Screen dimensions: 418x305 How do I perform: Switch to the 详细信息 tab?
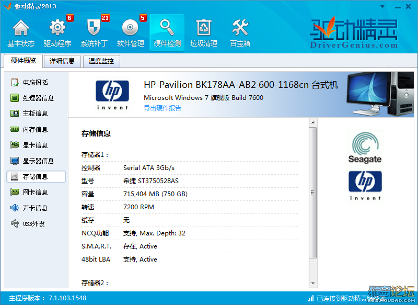tap(62, 61)
